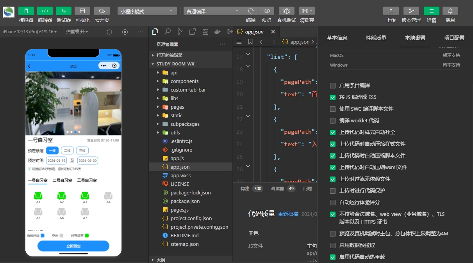This screenshot has width=473, height=263.
Task: Uncheck 上传代码时自动压缩样式文件
Action: (333, 144)
